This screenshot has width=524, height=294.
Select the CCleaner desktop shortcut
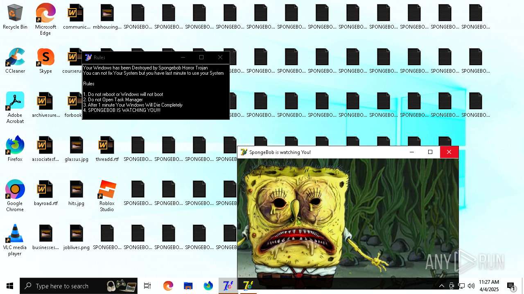(15, 61)
